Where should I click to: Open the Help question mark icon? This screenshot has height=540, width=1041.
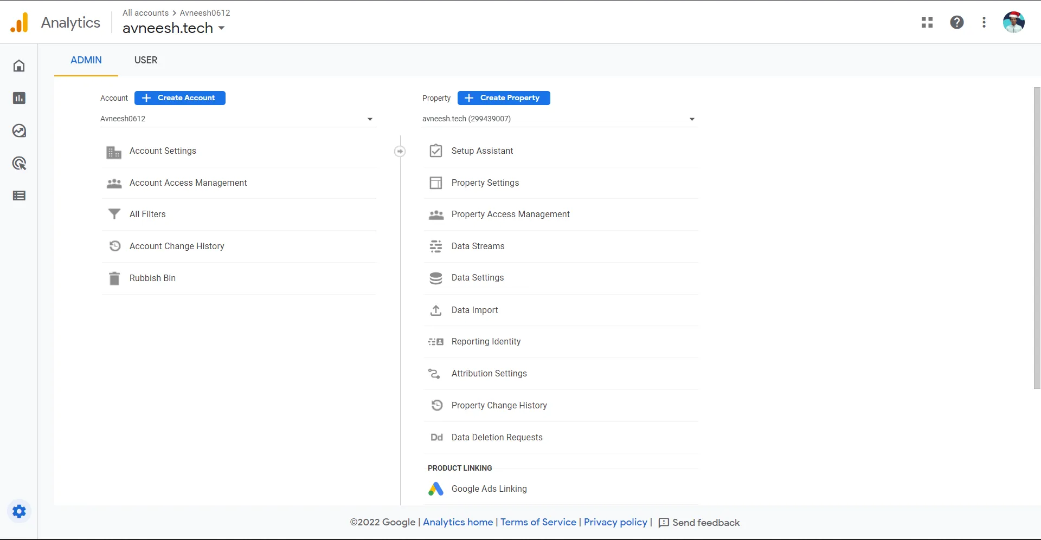tap(957, 22)
